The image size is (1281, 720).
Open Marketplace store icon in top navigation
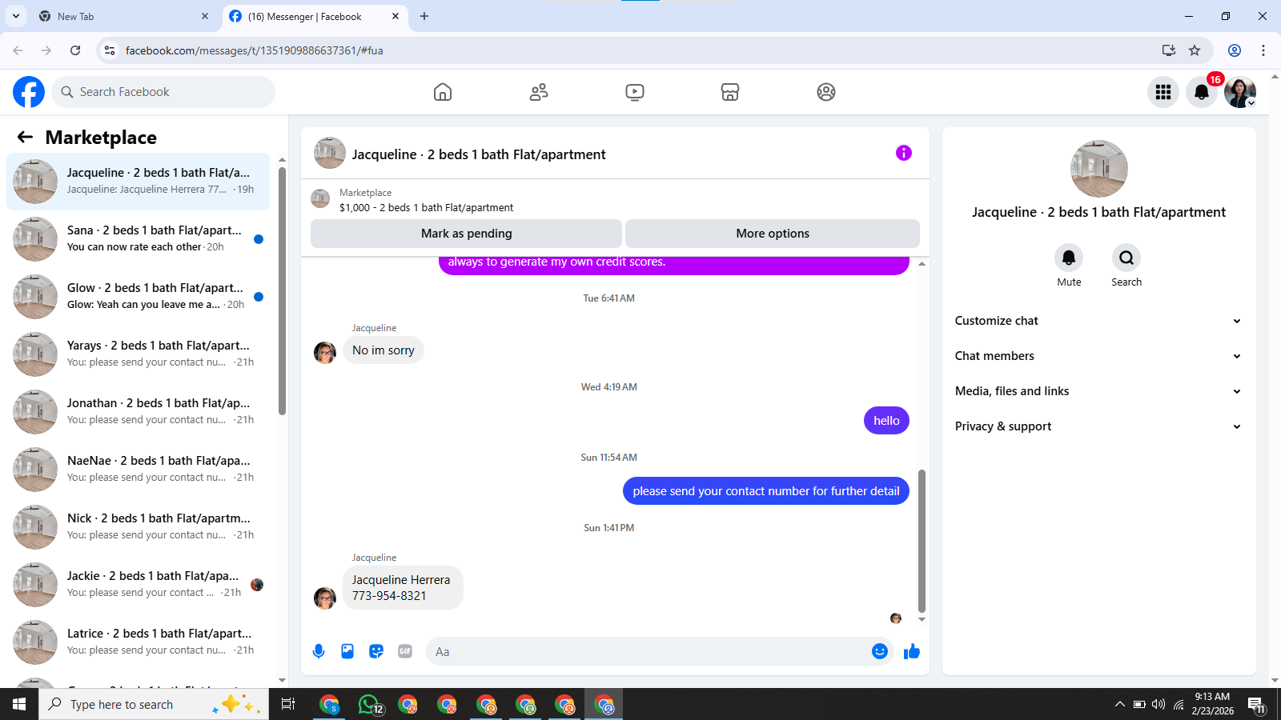[730, 92]
